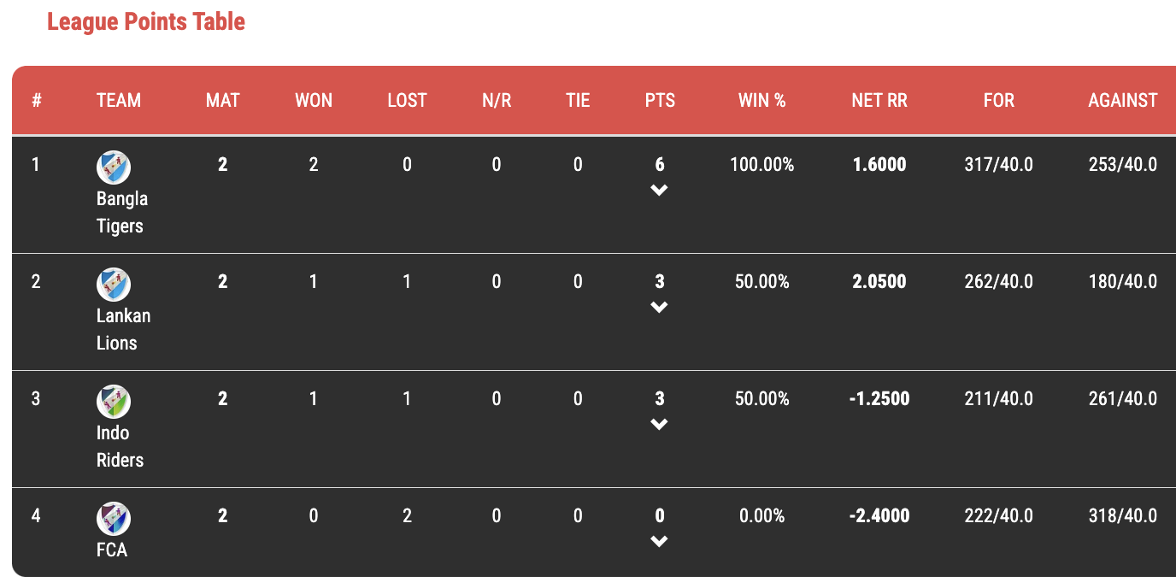Click the Indo Riders team logo

pyautogui.click(x=114, y=402)
